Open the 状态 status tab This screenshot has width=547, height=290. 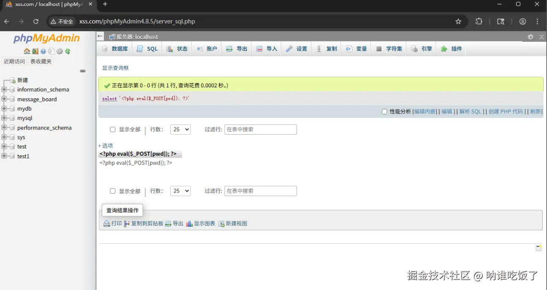[x=177, y=49]
